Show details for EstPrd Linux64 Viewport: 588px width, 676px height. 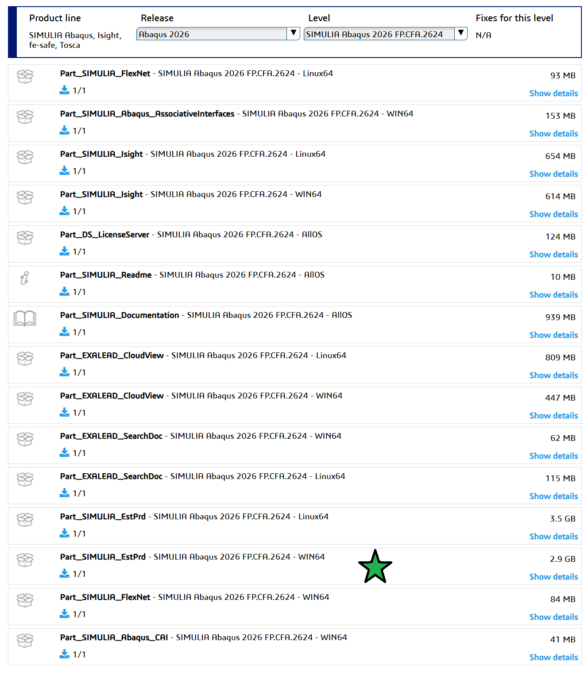pyautogui.click(x=553, y=537)
